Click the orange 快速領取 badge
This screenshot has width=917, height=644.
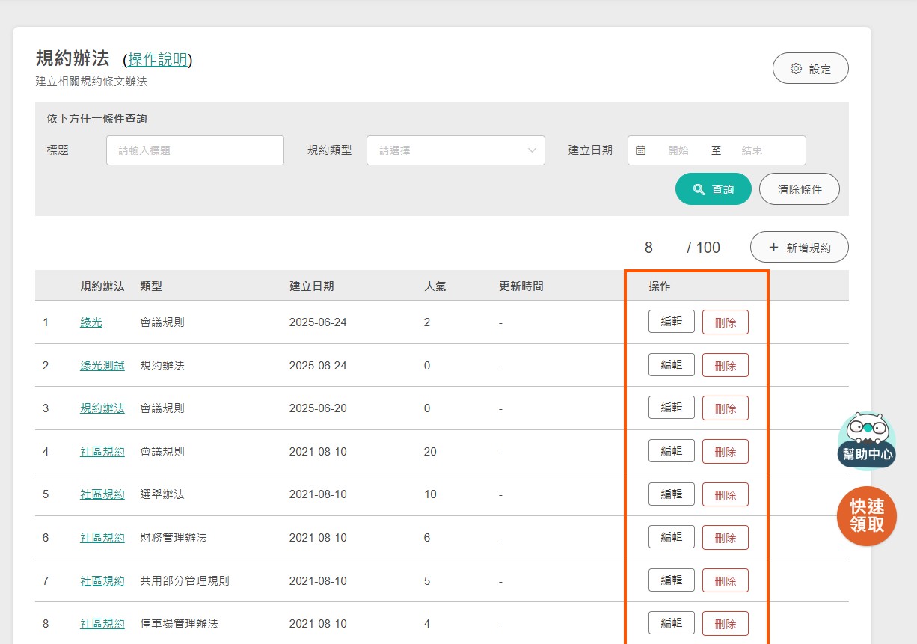coord(866,516)
